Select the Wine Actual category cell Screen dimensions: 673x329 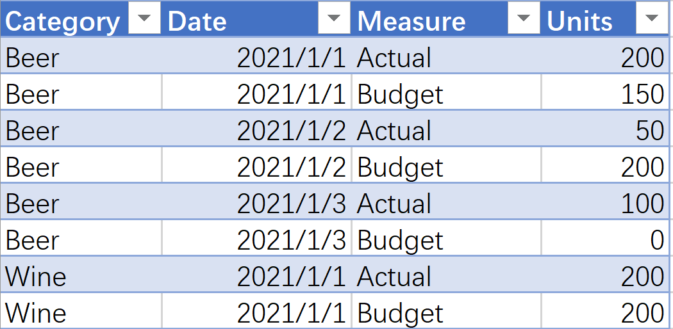pyautogui.click(x=81, y=274)
